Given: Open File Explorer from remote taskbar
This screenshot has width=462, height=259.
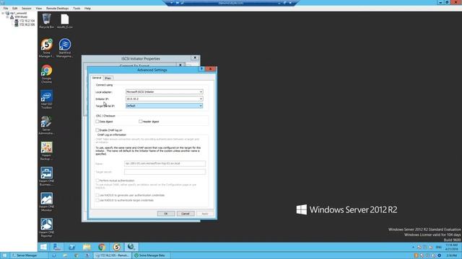Looking at the screenshot, I should (x=87, y=247).
